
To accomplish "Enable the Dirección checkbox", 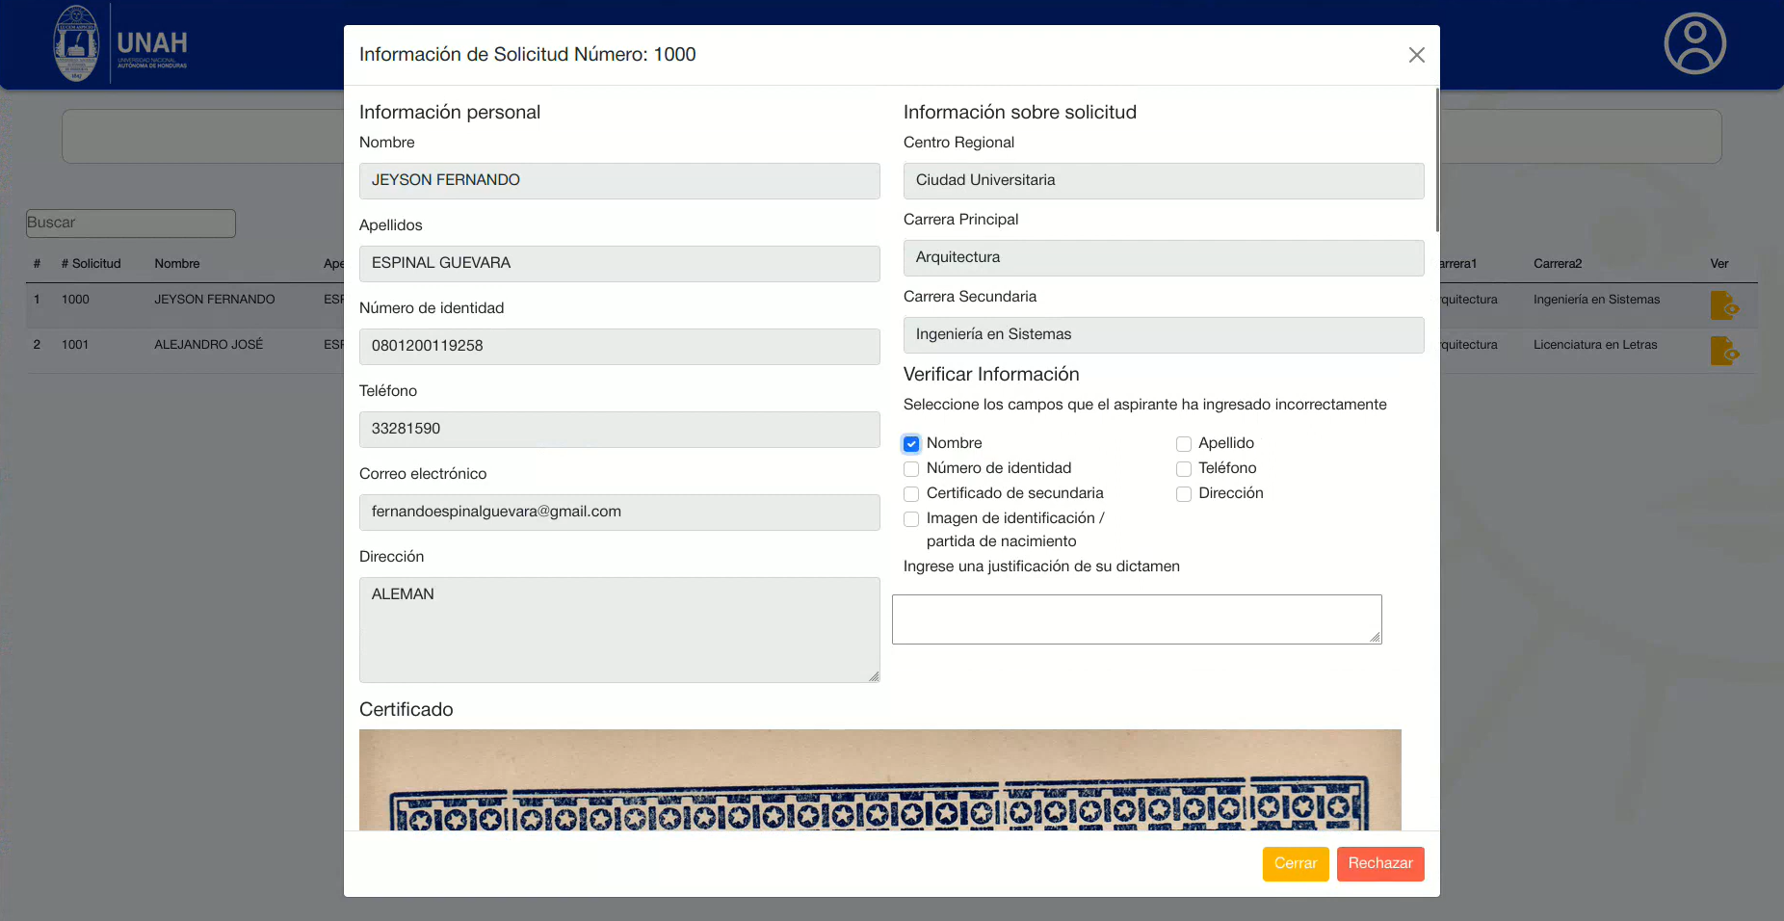I will [x=1184, y=494].
